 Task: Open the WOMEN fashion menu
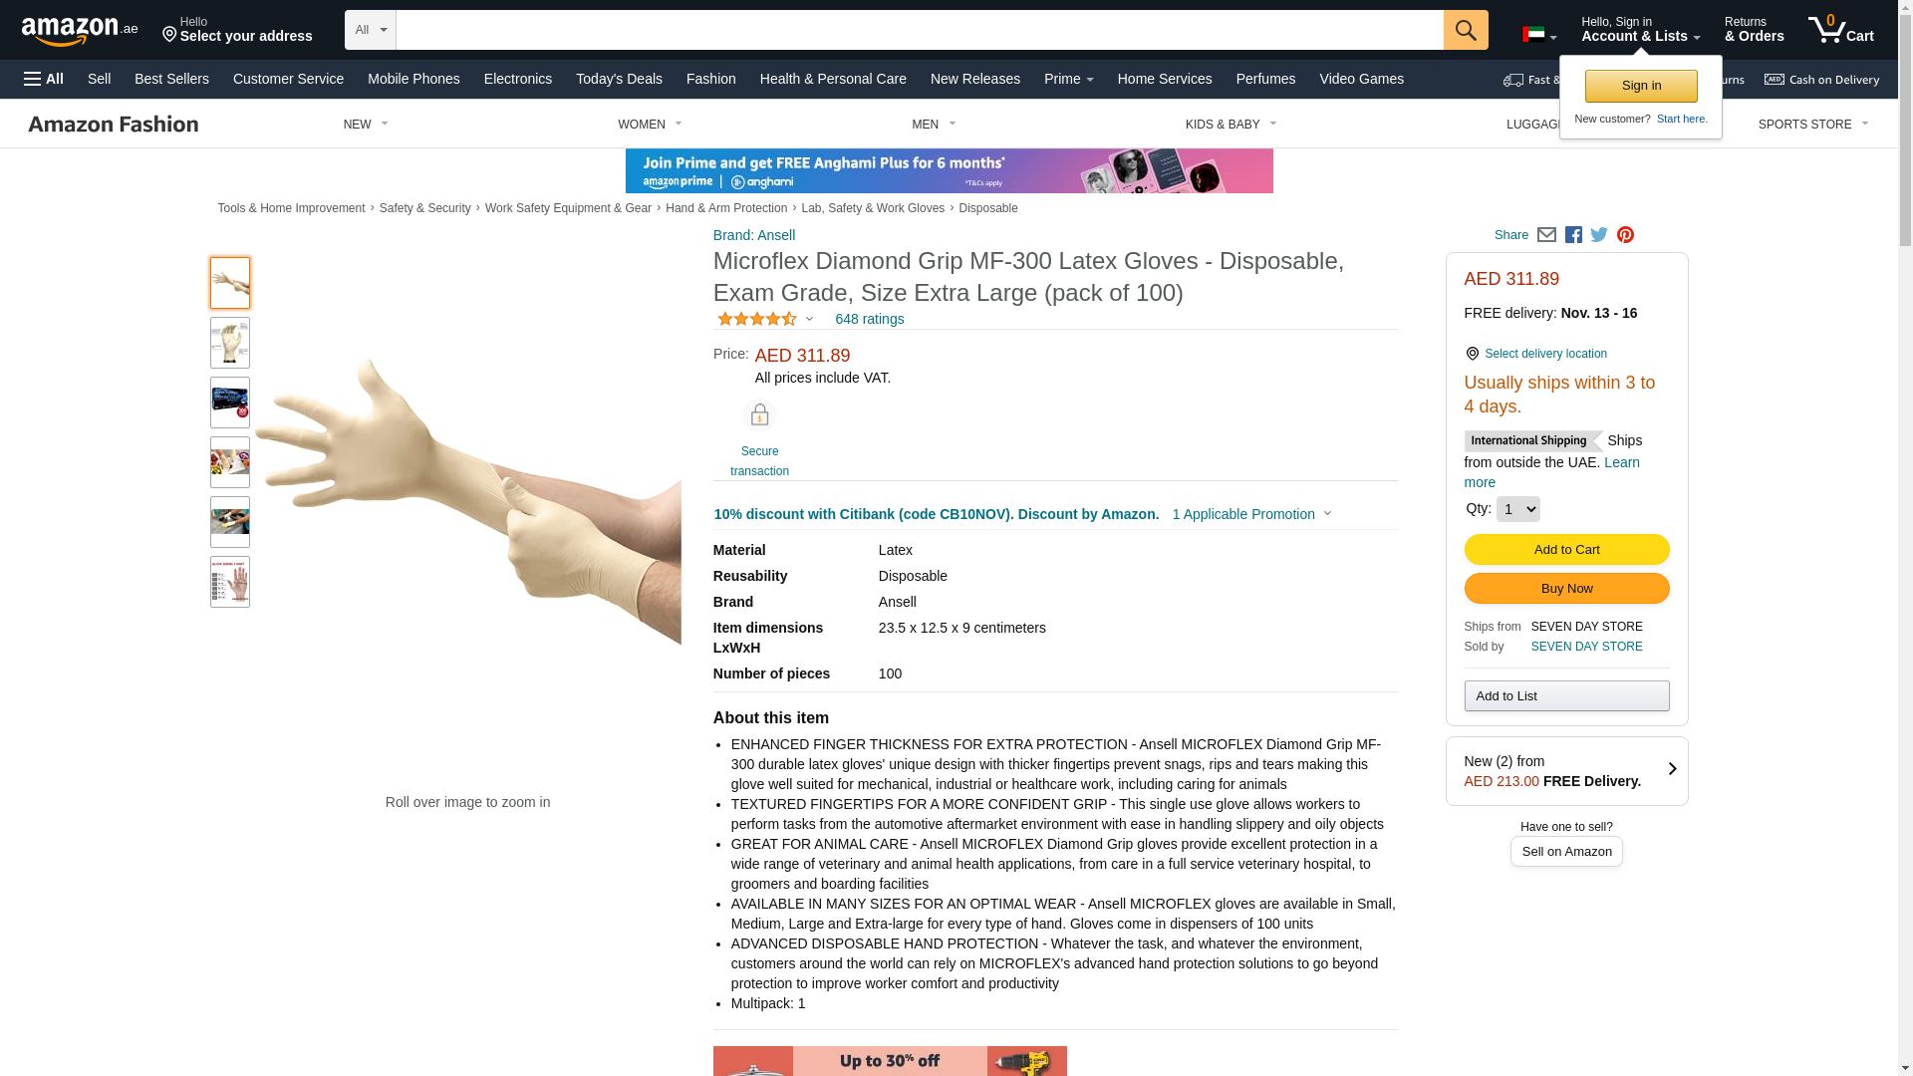650,125
